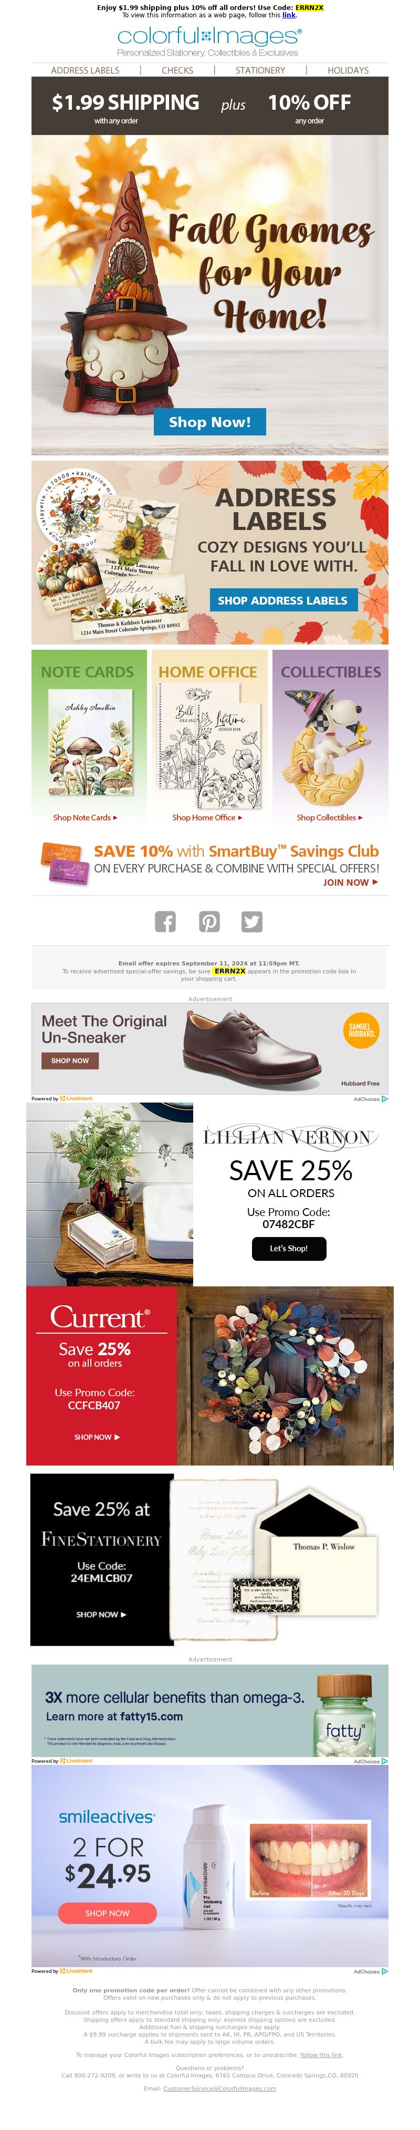The width and height of the screenshot is (420, 2130).
Task: Click the Shop Now! gnome button
Action: click(x=209, y=422)
